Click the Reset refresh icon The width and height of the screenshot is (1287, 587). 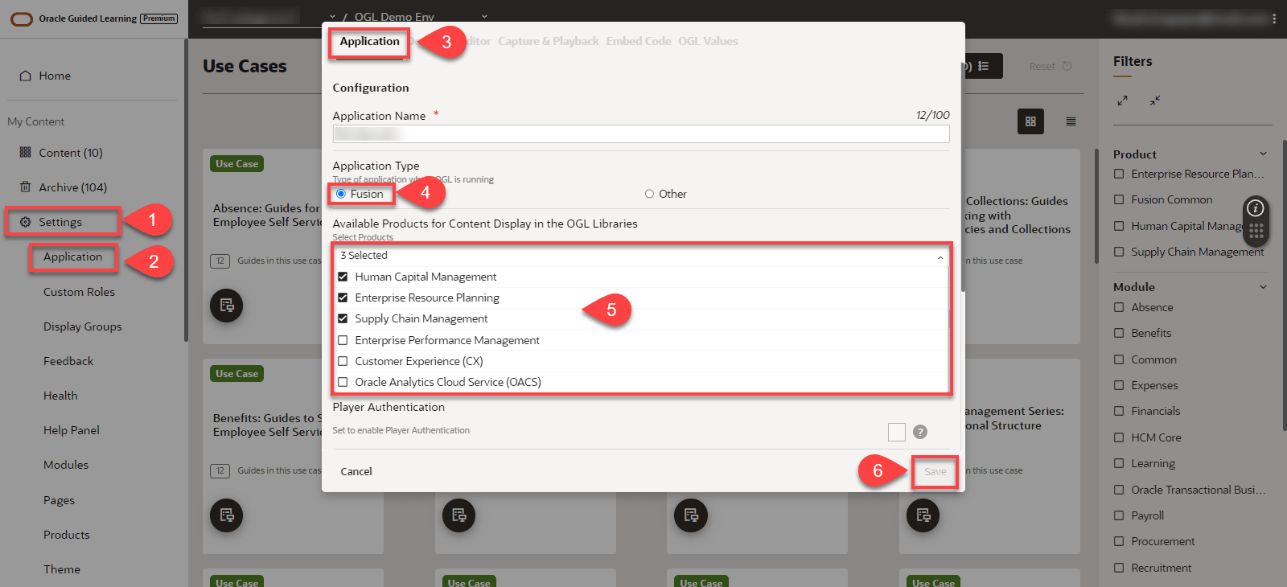coord(1067,66)
